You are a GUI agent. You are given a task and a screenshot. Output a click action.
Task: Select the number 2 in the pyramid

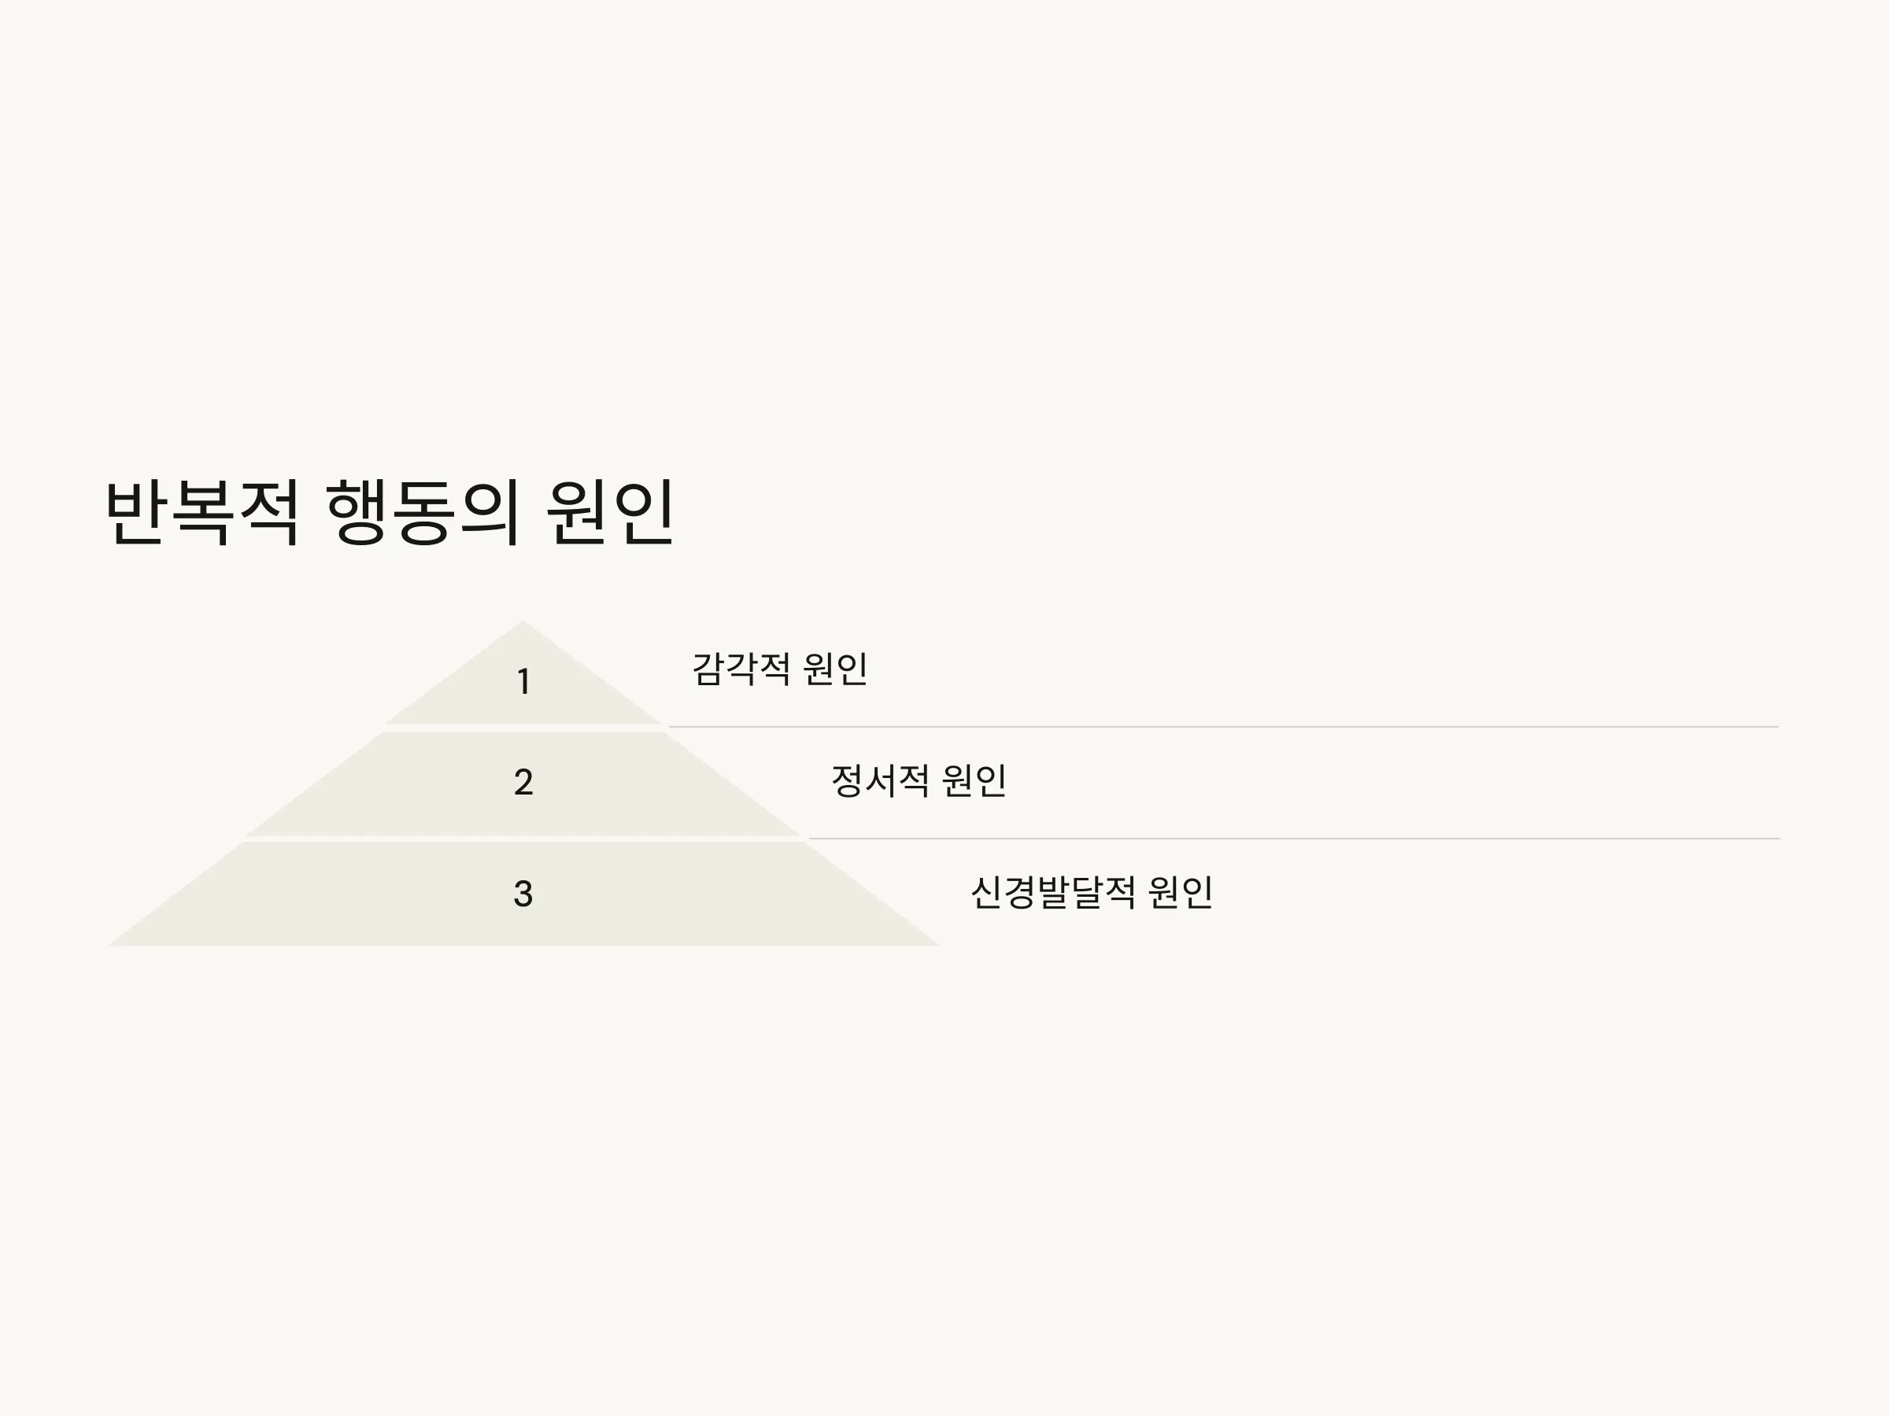pos(523,782)
